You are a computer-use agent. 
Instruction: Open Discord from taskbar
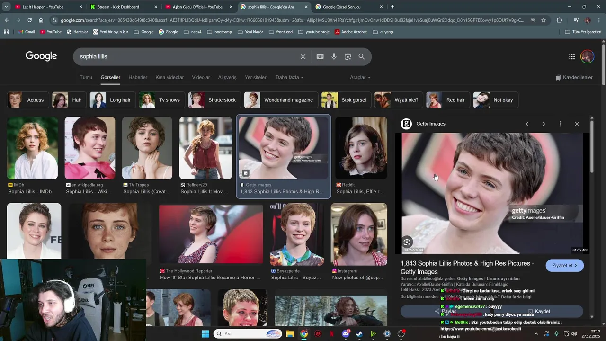point(346,334)
